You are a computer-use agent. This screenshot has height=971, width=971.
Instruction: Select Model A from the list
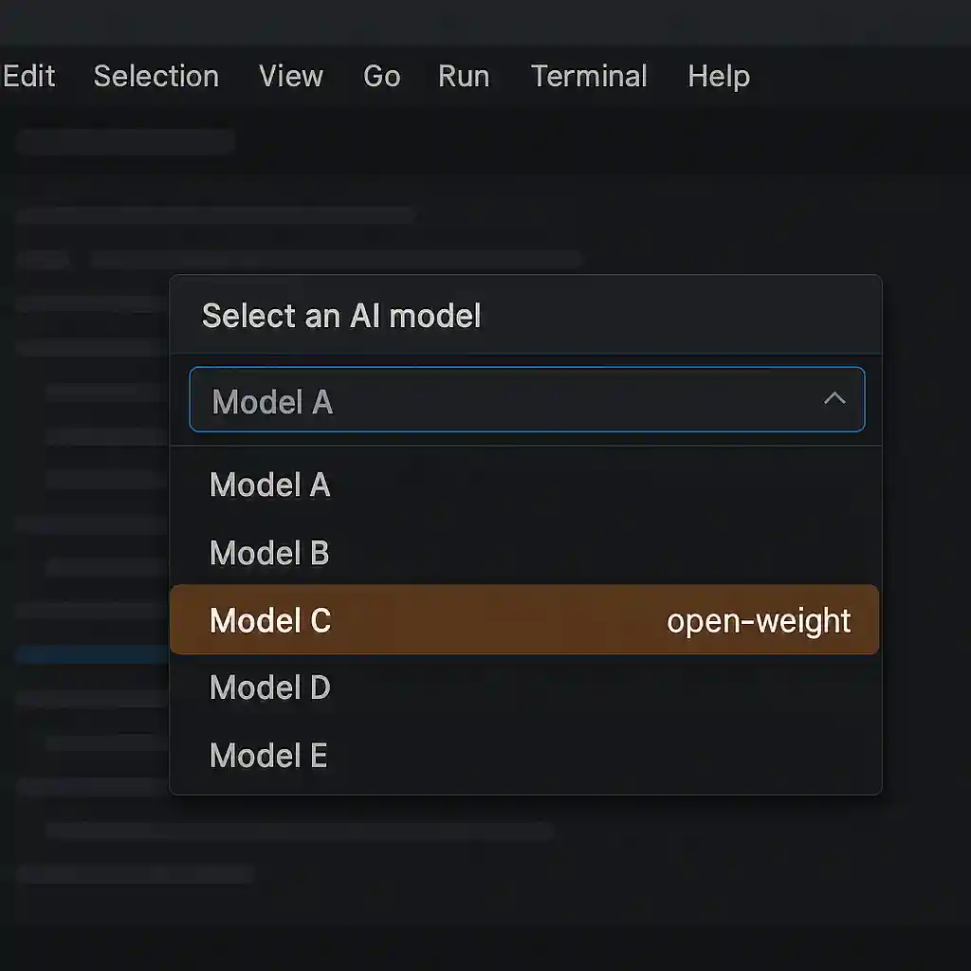(524, 485)
